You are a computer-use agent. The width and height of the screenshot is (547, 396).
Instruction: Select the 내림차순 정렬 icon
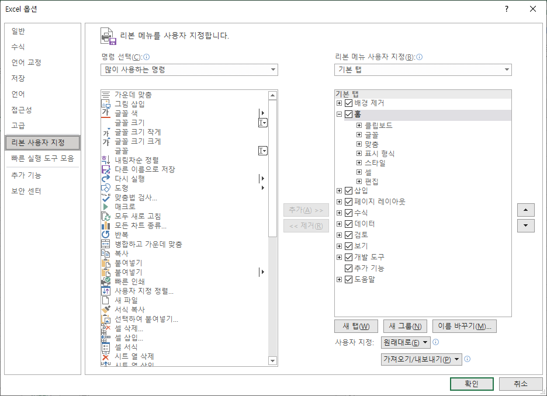[106, 160]
